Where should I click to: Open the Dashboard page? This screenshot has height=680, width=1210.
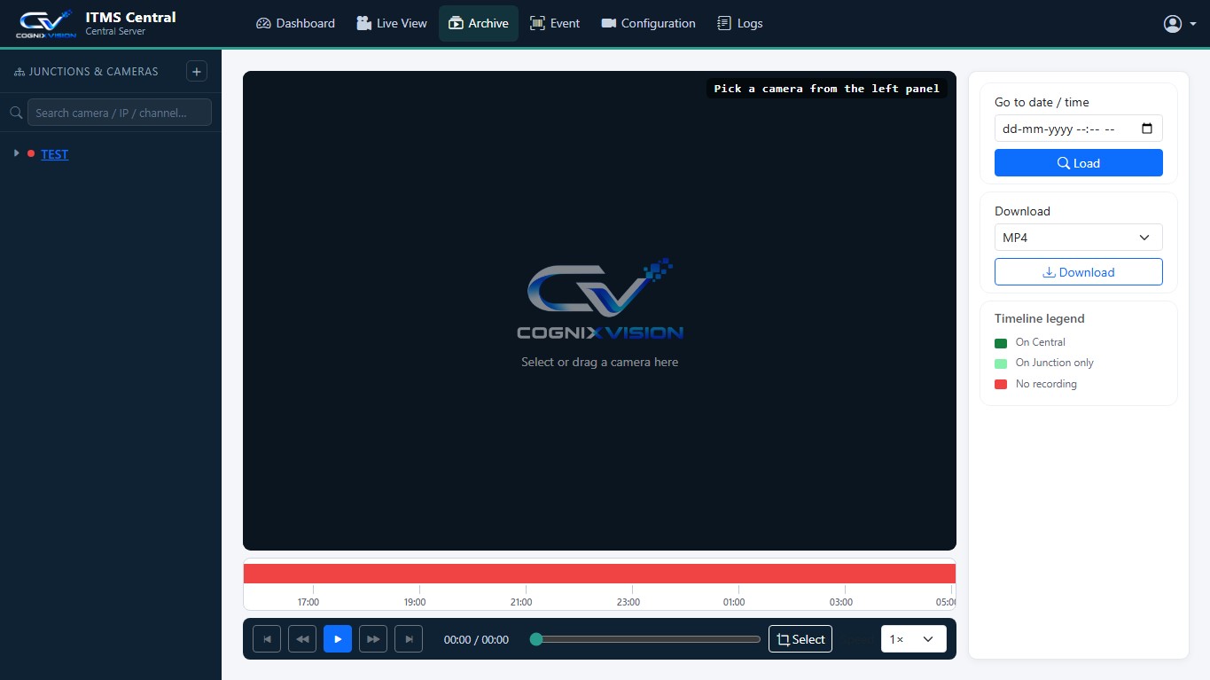(295, 23)
